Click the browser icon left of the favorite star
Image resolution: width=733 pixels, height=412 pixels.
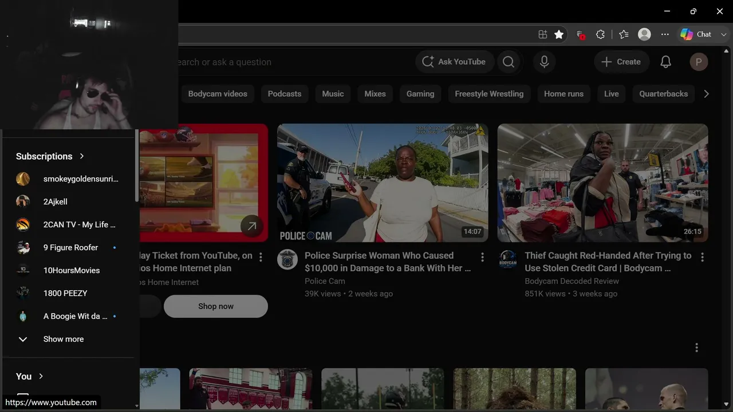coord(543,34)
